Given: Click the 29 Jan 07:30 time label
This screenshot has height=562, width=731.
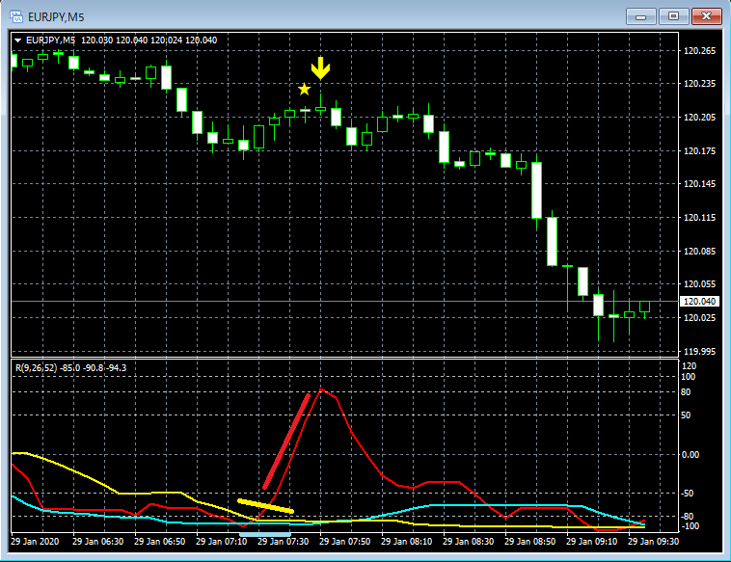Looking at the screenshot, I should (283, 542).
